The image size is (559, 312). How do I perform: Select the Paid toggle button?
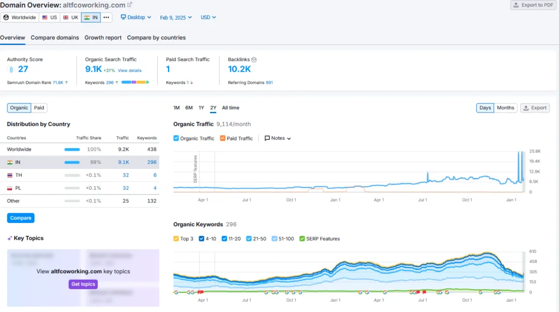tap(39, 108)
